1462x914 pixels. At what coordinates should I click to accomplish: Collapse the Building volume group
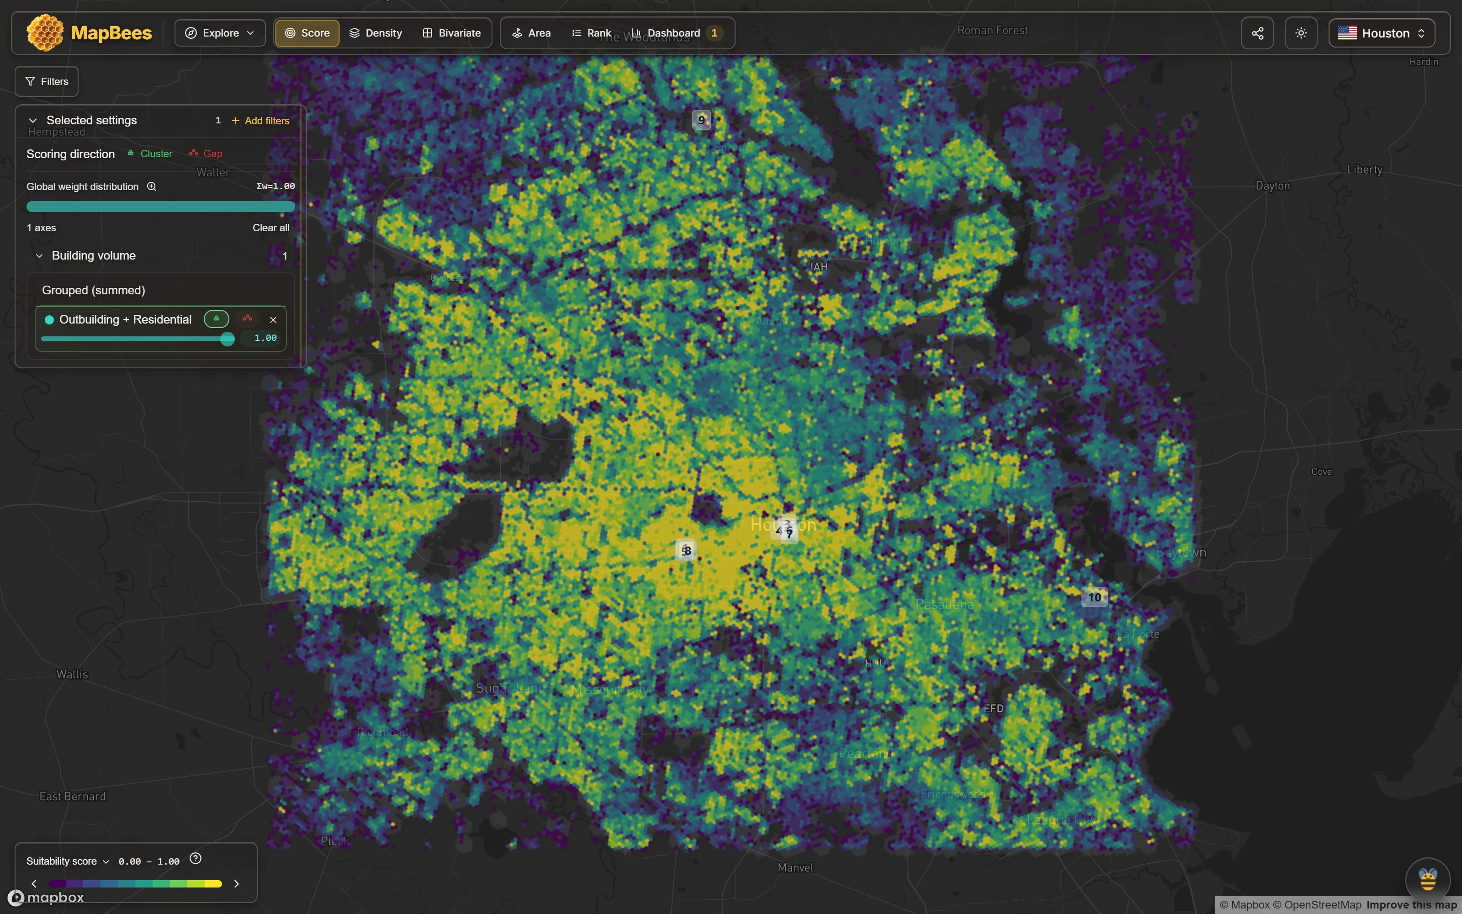pyautogui.click(x=39, y=256)
